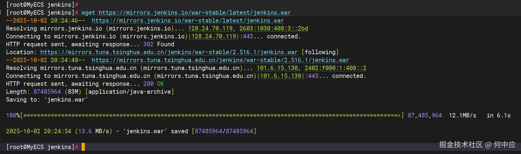
Task: Click IPv6 address 2402:f000:1:400::2
Action: point(335,68)
